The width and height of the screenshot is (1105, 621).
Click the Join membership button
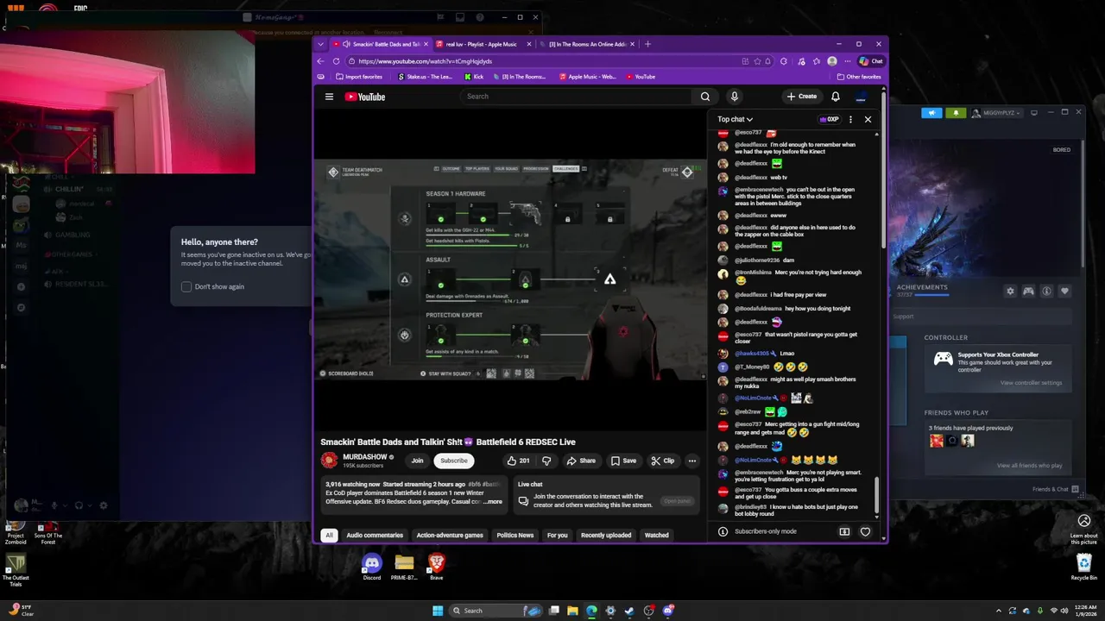point(417,461)
